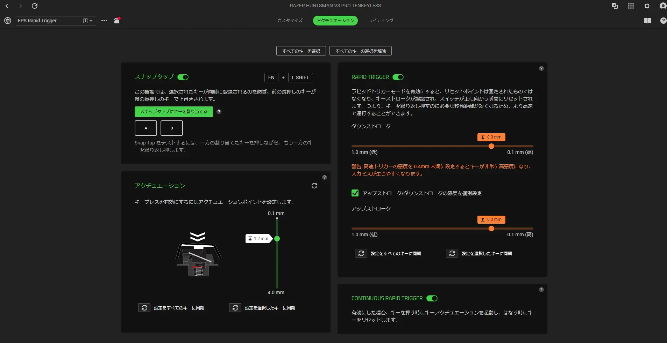The image size is (667, 343).
Task: Click sync-selected-keys icon in Rapid Trigger panel
Action: [452, 253]
